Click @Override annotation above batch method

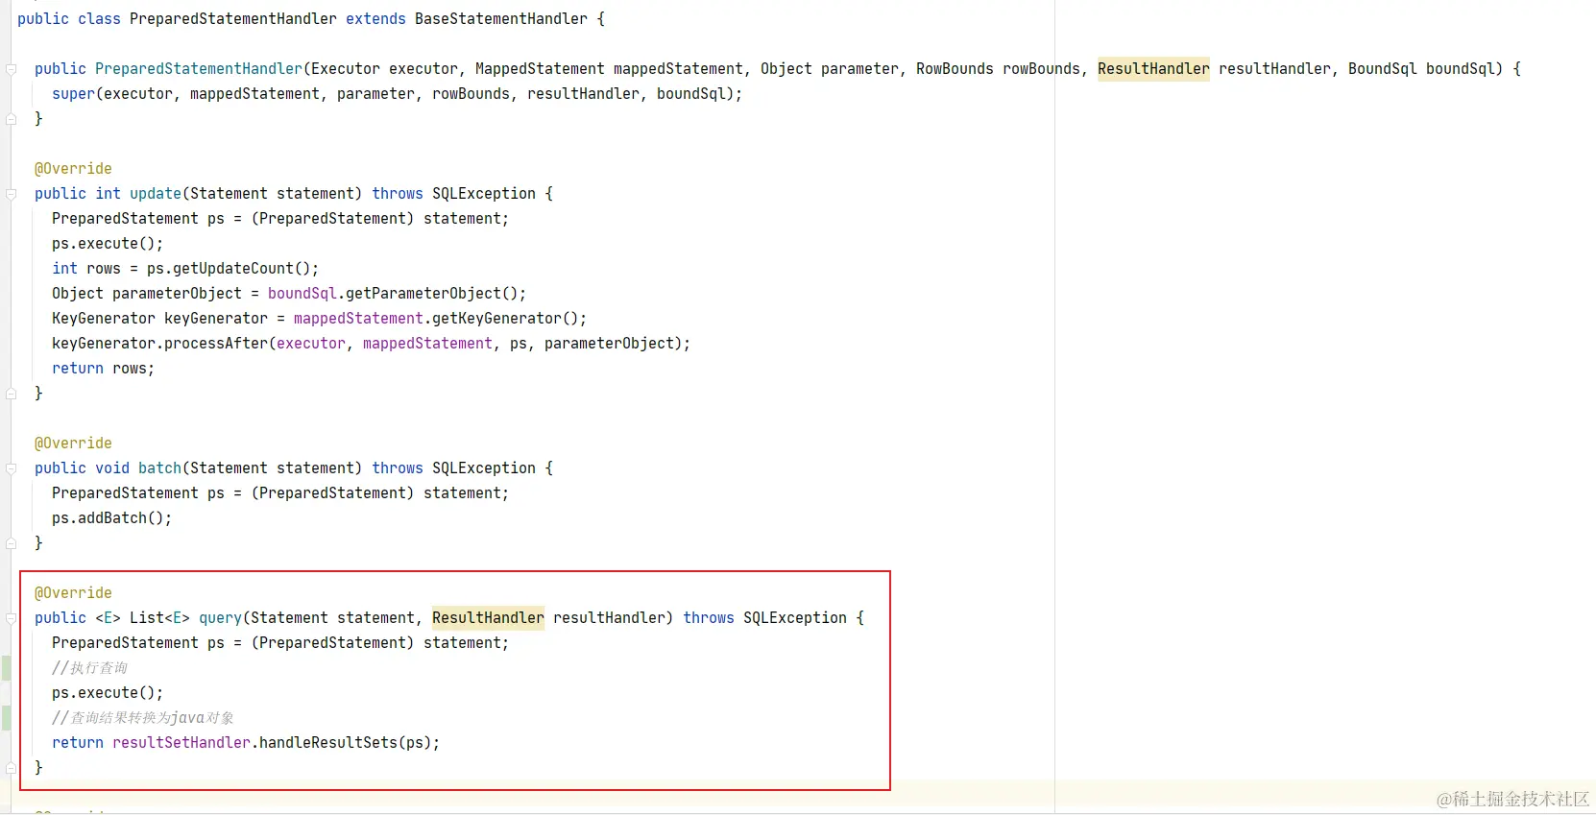[73, 443]
